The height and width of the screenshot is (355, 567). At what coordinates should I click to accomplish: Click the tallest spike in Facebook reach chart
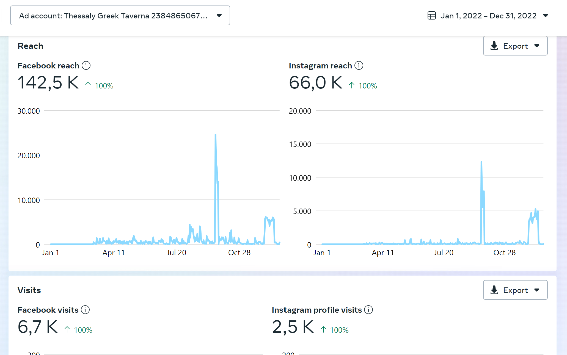(216, 135)
